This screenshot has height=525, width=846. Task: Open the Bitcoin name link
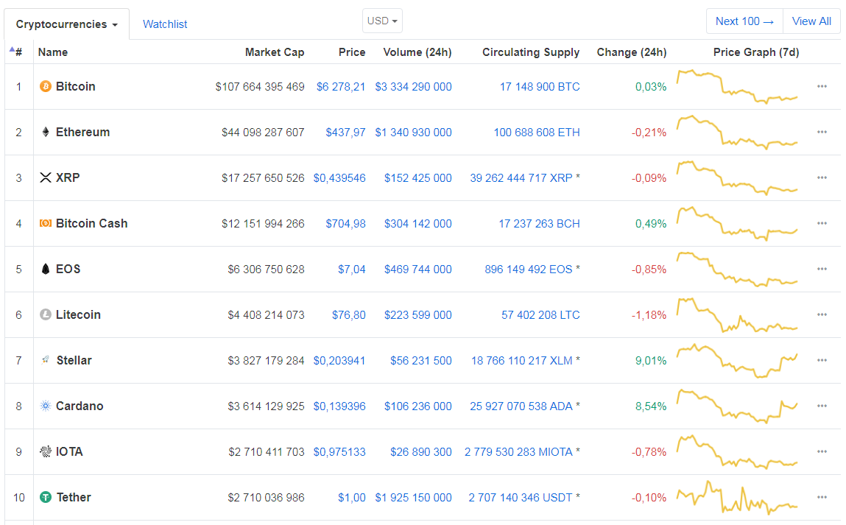[x=76, y=86]
